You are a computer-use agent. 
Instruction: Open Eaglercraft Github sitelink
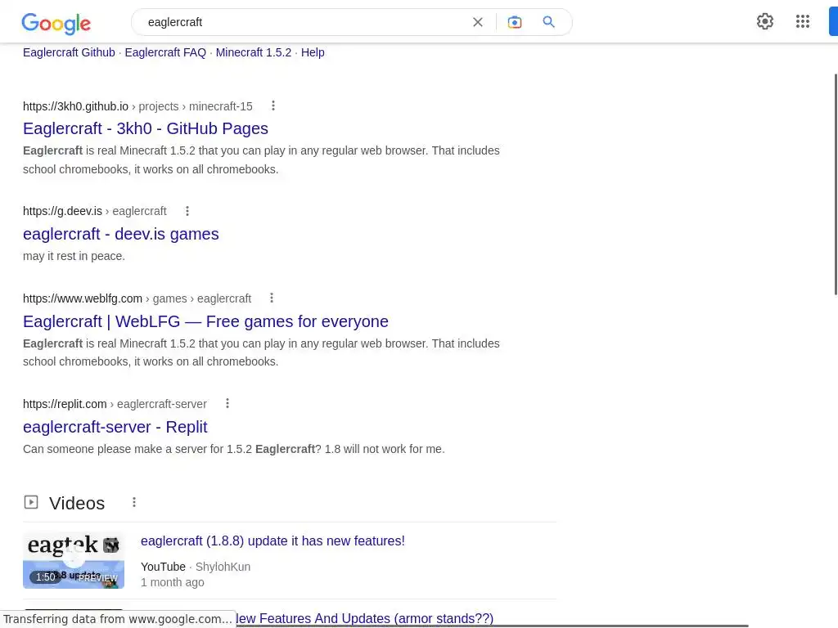tap(69, 52)
